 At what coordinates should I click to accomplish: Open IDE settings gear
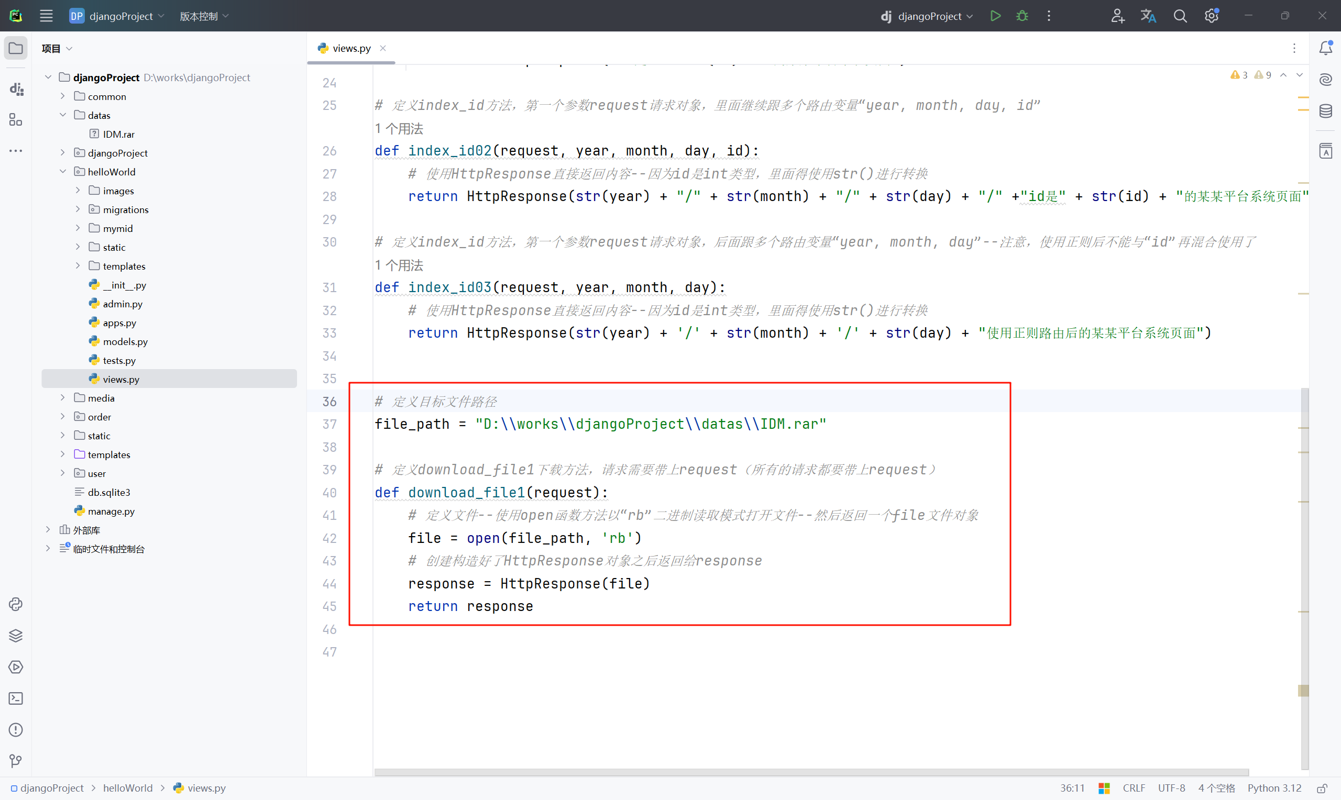[x=1212, y=16]
